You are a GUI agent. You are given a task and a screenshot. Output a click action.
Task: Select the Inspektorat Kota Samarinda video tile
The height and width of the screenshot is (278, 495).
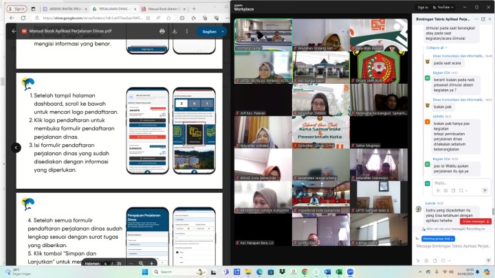(x=321, y=197)
